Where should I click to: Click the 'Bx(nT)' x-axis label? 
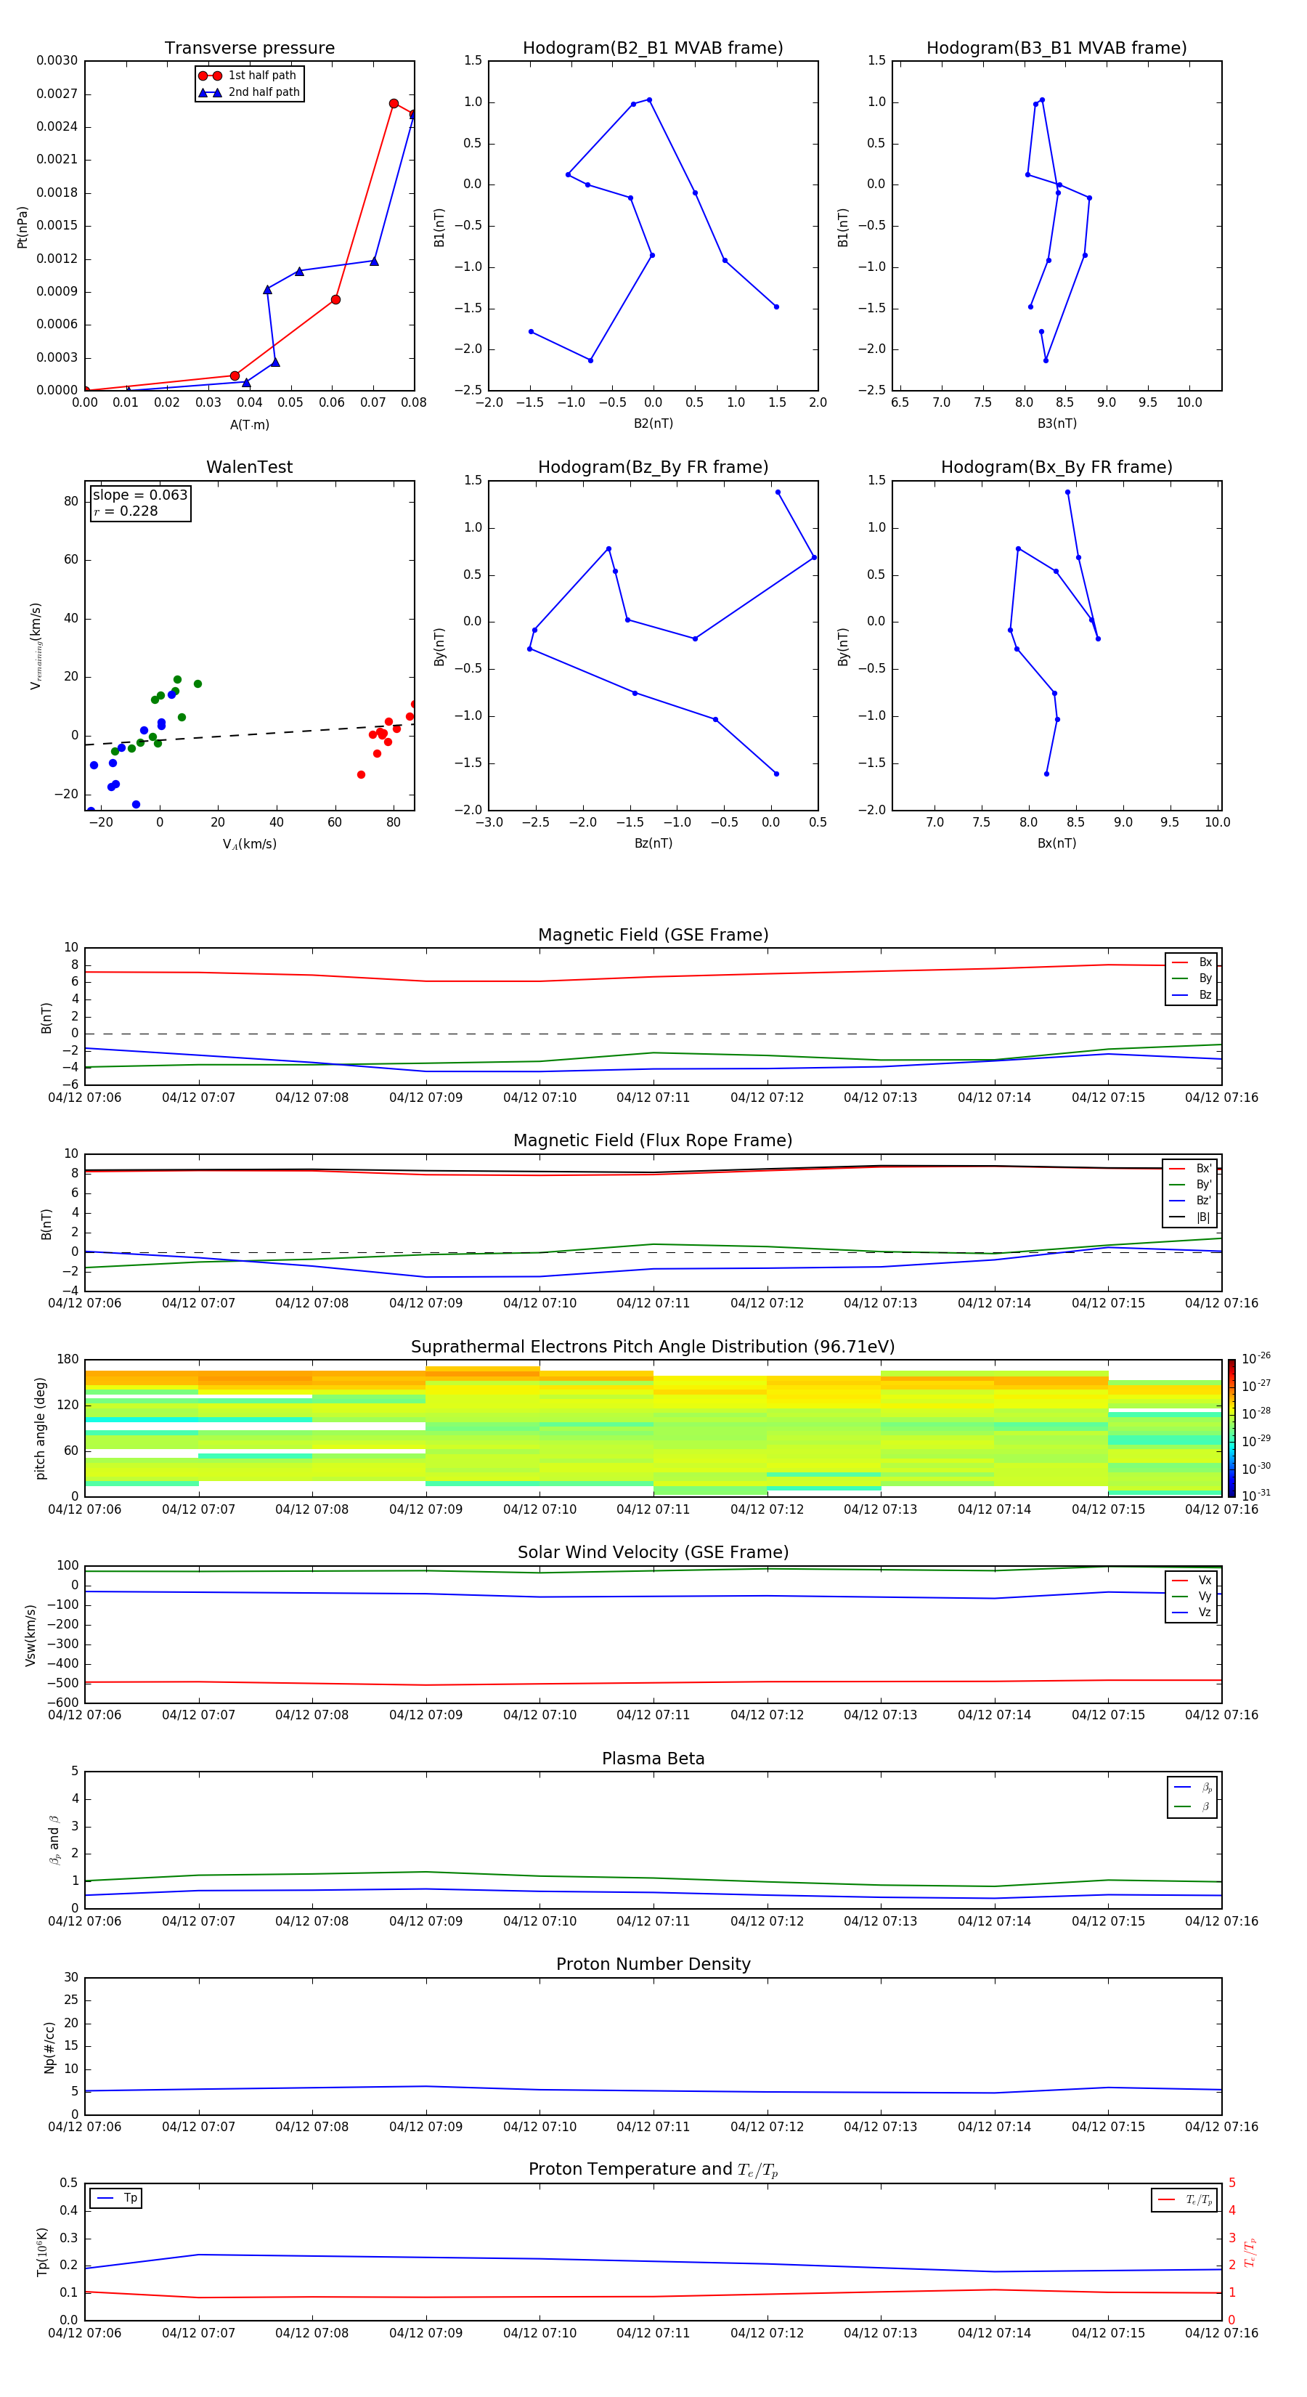(1056, 844)
